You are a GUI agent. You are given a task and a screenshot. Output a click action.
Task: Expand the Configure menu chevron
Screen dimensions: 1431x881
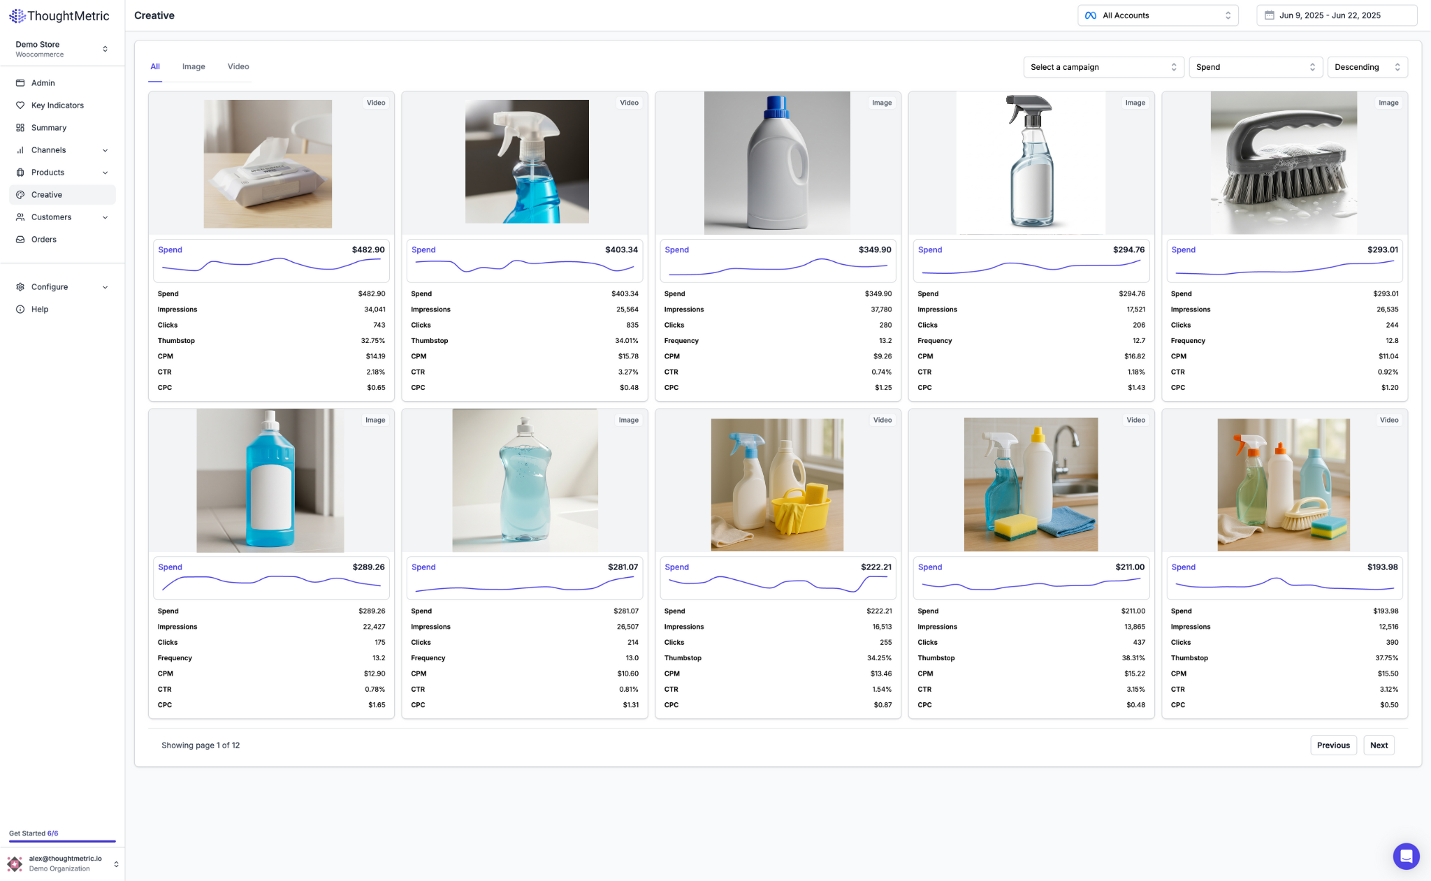coord(105,287)
